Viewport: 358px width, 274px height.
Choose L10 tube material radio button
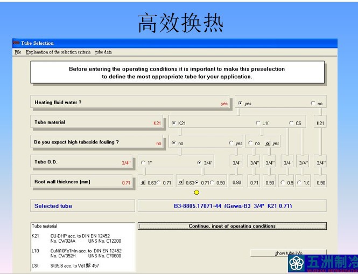click(x=258, y=123)
